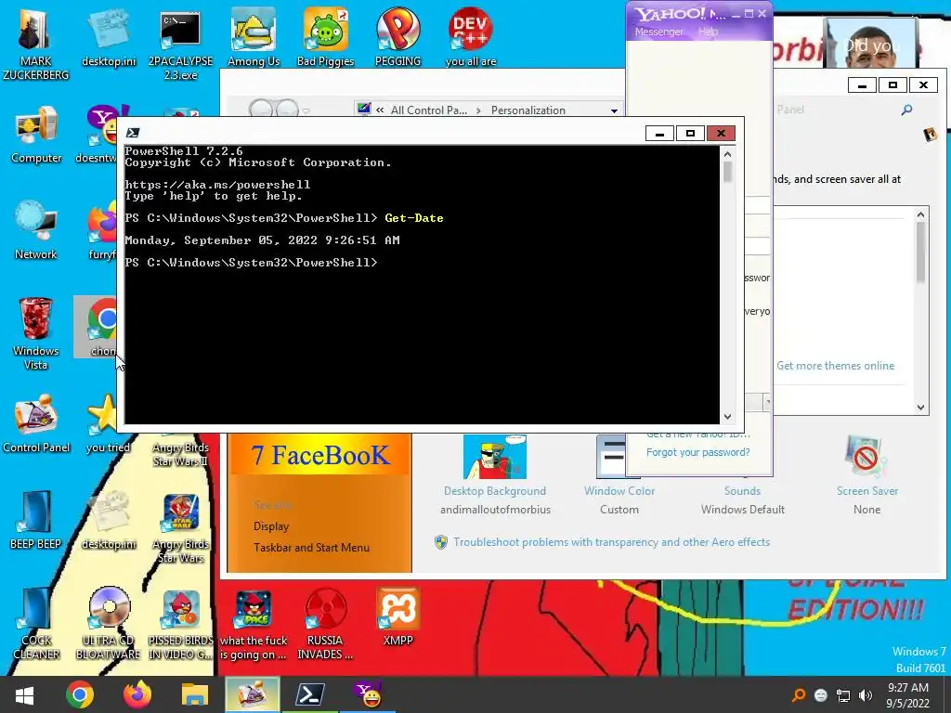The height and width of the screenshot is (713, 951).
Task: Open 'what the fuck is going on' icon
Action: [254, 625]
